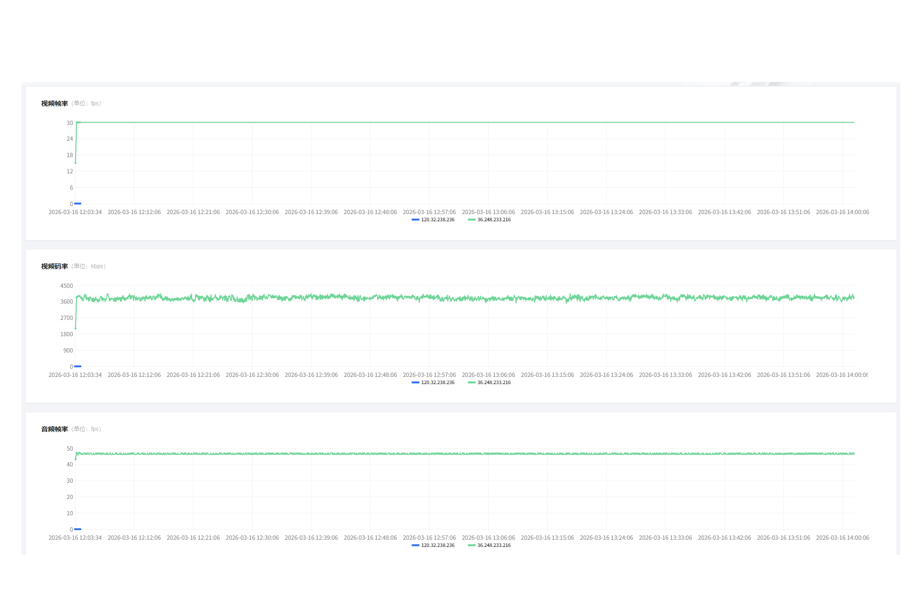Click the blue segment at zero in 音频帧率 chart

pos(78,529)
